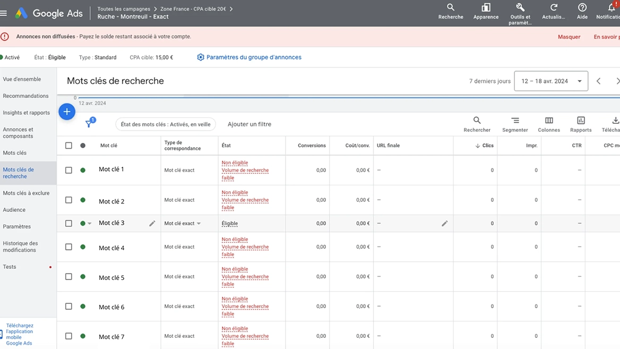The image size is (620, 349).
Task: Click the gear in Paramètres du groupe d'annonces
Action: [x=201, y=57]
